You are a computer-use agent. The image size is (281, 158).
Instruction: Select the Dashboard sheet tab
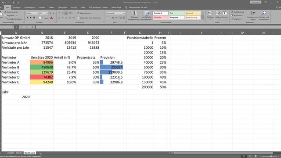(30, 153)
